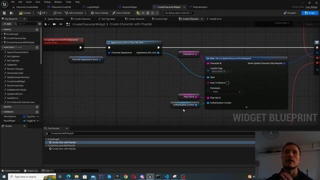Collapse the Variables section
The height and width of the screenshot is (180, 320).
click(2, 112)
